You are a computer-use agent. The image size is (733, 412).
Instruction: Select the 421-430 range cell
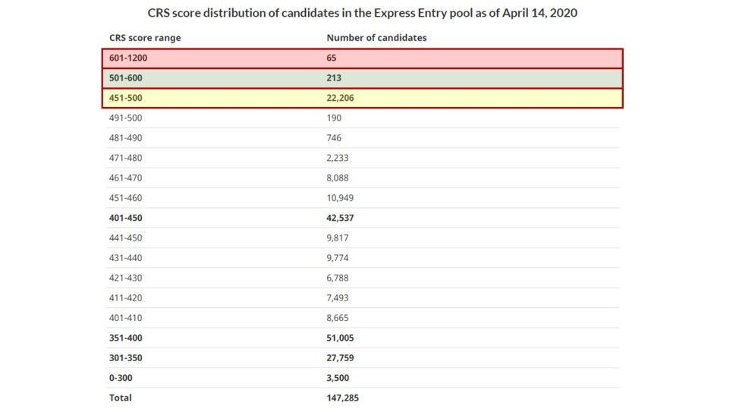[x=125, y=278]
